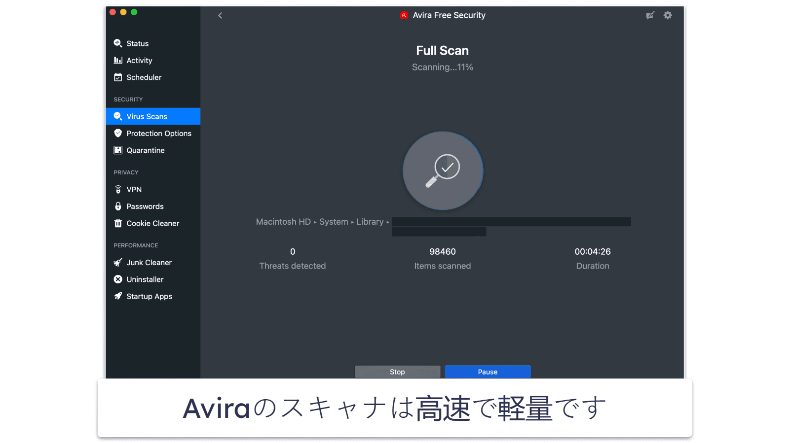This screenshot has height=443, width=789.
Task: Click the Status magnifier icon in sidebar
Action: (118, 43)
